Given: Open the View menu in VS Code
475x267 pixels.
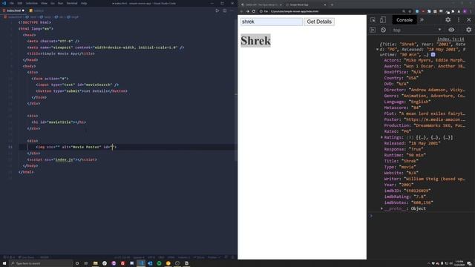Looking at the screenshot, I should pos(44,3).
